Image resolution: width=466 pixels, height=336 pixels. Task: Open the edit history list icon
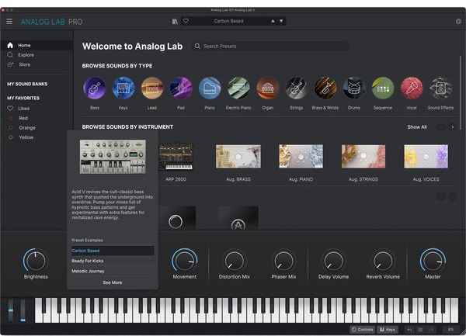pos(420,330)
